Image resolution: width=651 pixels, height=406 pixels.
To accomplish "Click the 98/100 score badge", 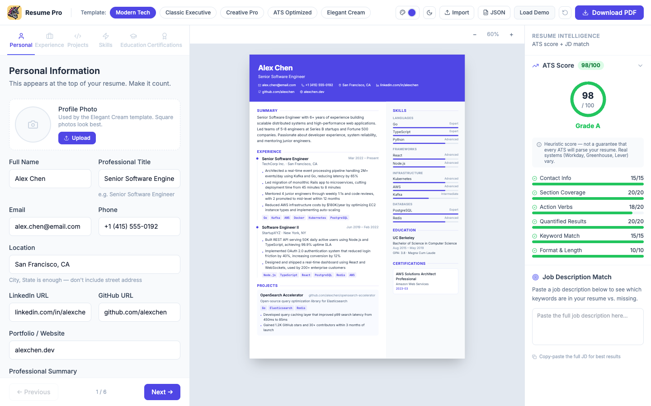I will pyautogui.click(x=591, y=65).
